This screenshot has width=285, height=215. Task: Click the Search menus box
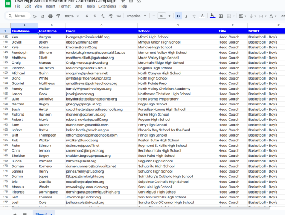[x=18, y=16]
